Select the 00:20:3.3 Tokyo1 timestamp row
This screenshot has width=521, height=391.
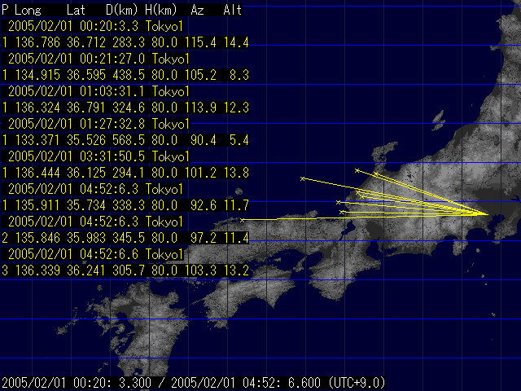coord(98,26)
